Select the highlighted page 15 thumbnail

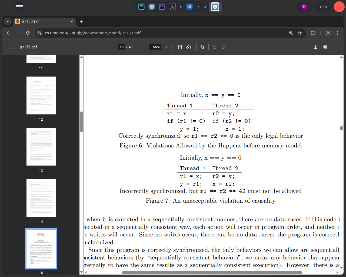tap(41, 249)
